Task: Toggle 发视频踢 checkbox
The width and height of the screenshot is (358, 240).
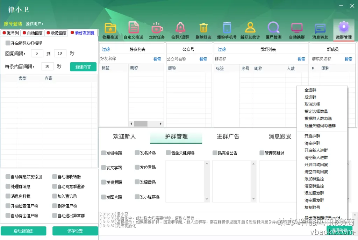Action: (x=103, y=182)
